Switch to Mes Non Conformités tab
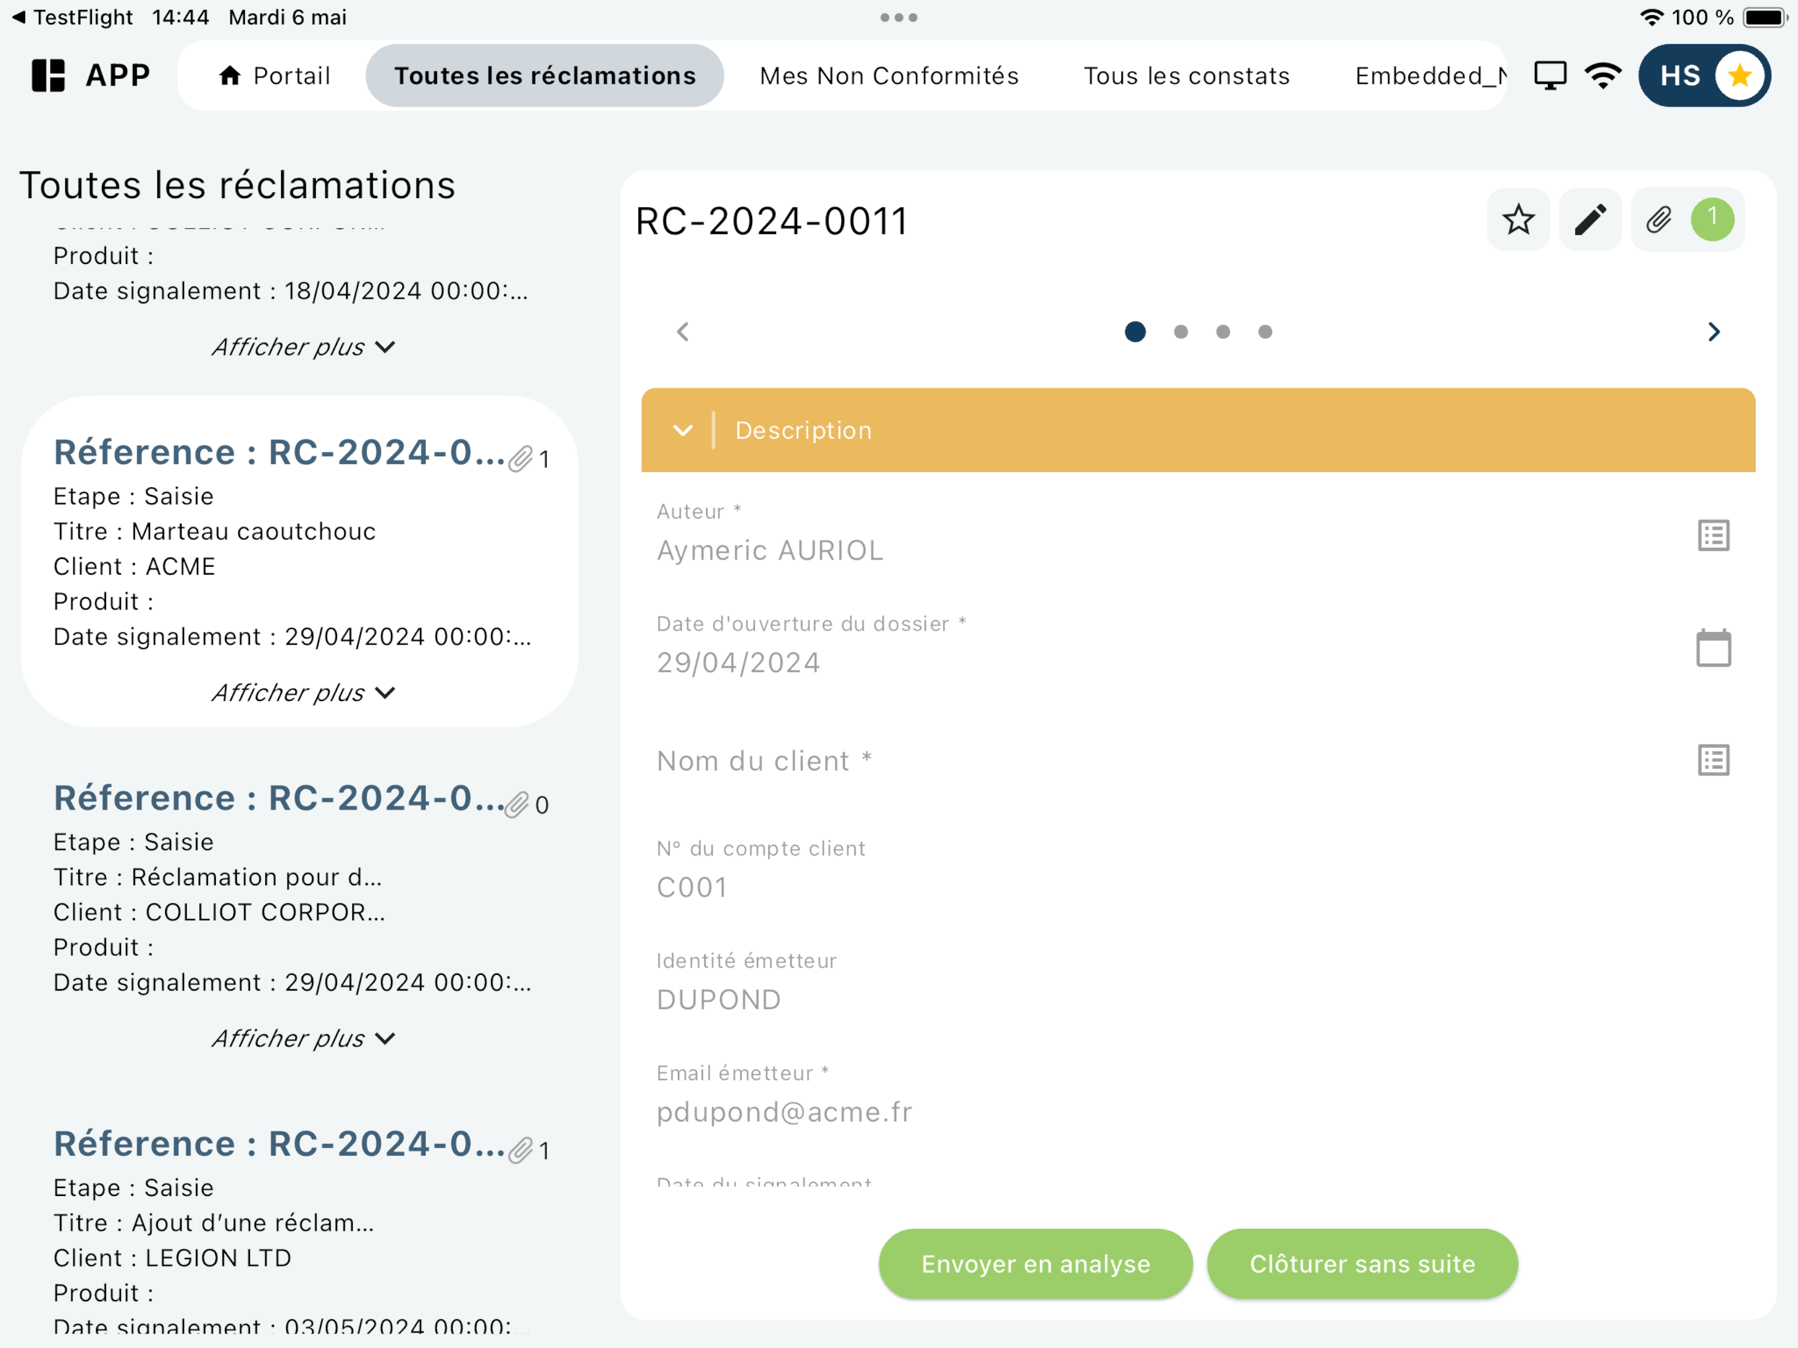 tap(888, 76)
